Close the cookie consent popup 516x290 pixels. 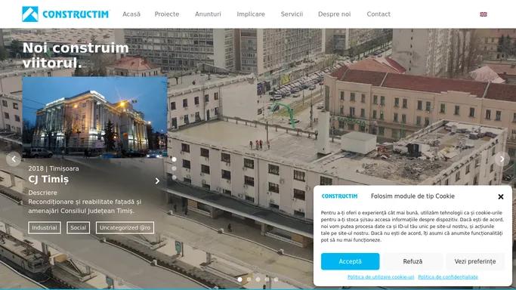point(501,196)
